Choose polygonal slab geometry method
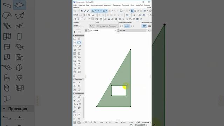Screen dimensions: 224x126 [x=121, y=26]
